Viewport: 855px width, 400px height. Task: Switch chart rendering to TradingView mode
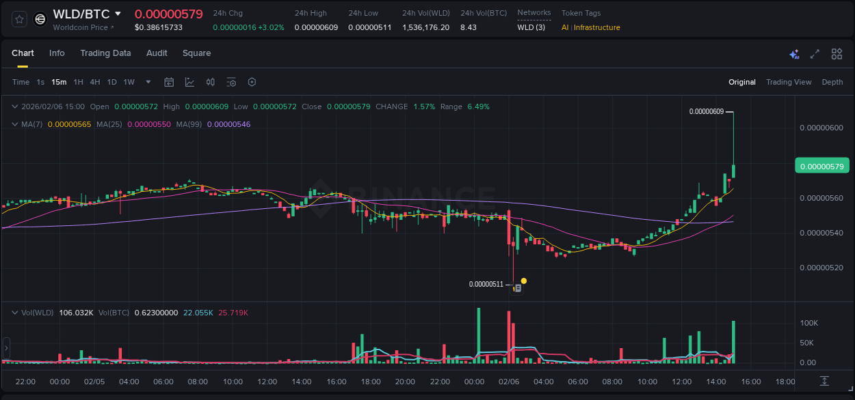(x=789, y=82)
